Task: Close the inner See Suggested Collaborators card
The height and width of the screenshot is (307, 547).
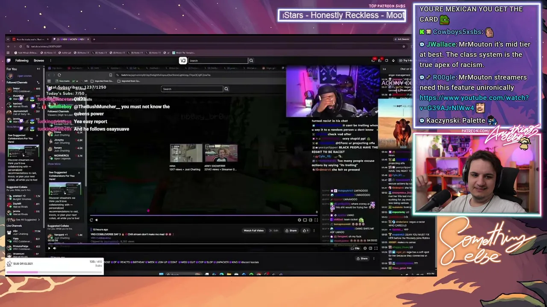Action: click(79, 173)
